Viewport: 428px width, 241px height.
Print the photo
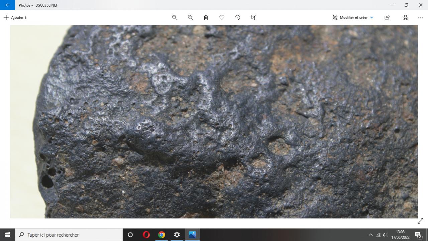(x=405, y=17)
